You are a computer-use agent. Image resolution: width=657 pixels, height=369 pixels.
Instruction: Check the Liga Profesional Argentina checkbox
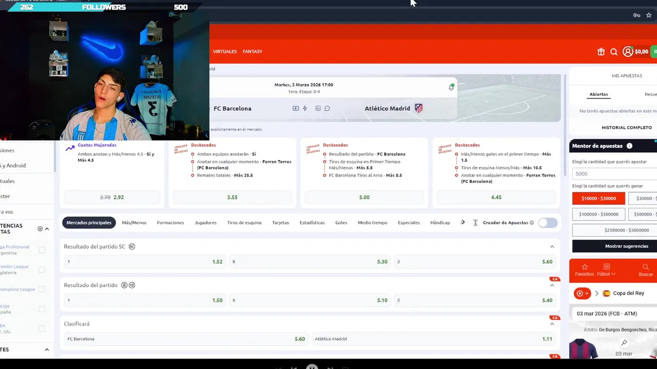pyautogui.click(x=42, y=250)
